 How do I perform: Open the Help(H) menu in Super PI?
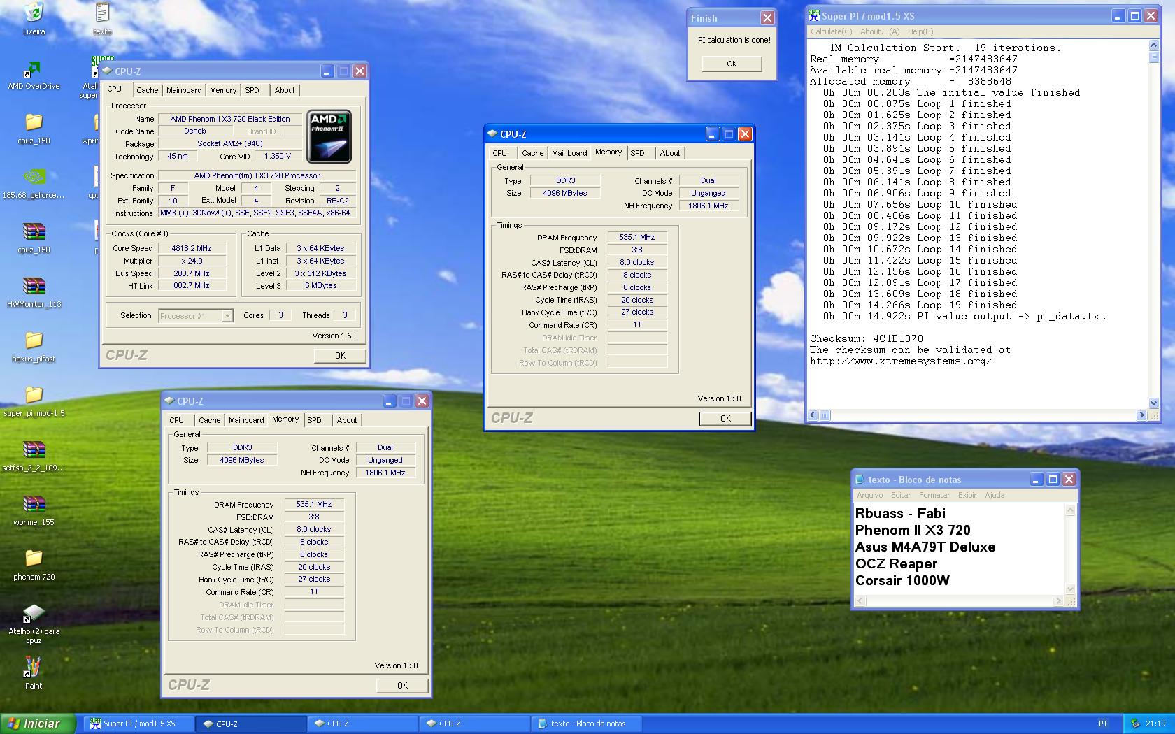click(920, 31)
